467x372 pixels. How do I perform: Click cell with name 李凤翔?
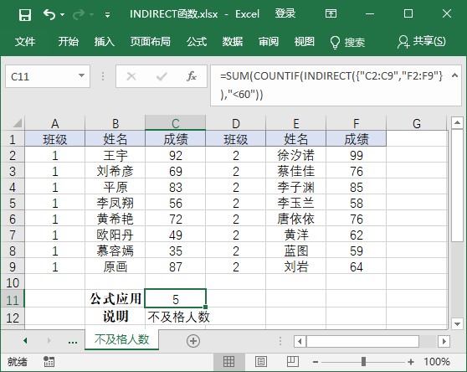coord(115,204)
